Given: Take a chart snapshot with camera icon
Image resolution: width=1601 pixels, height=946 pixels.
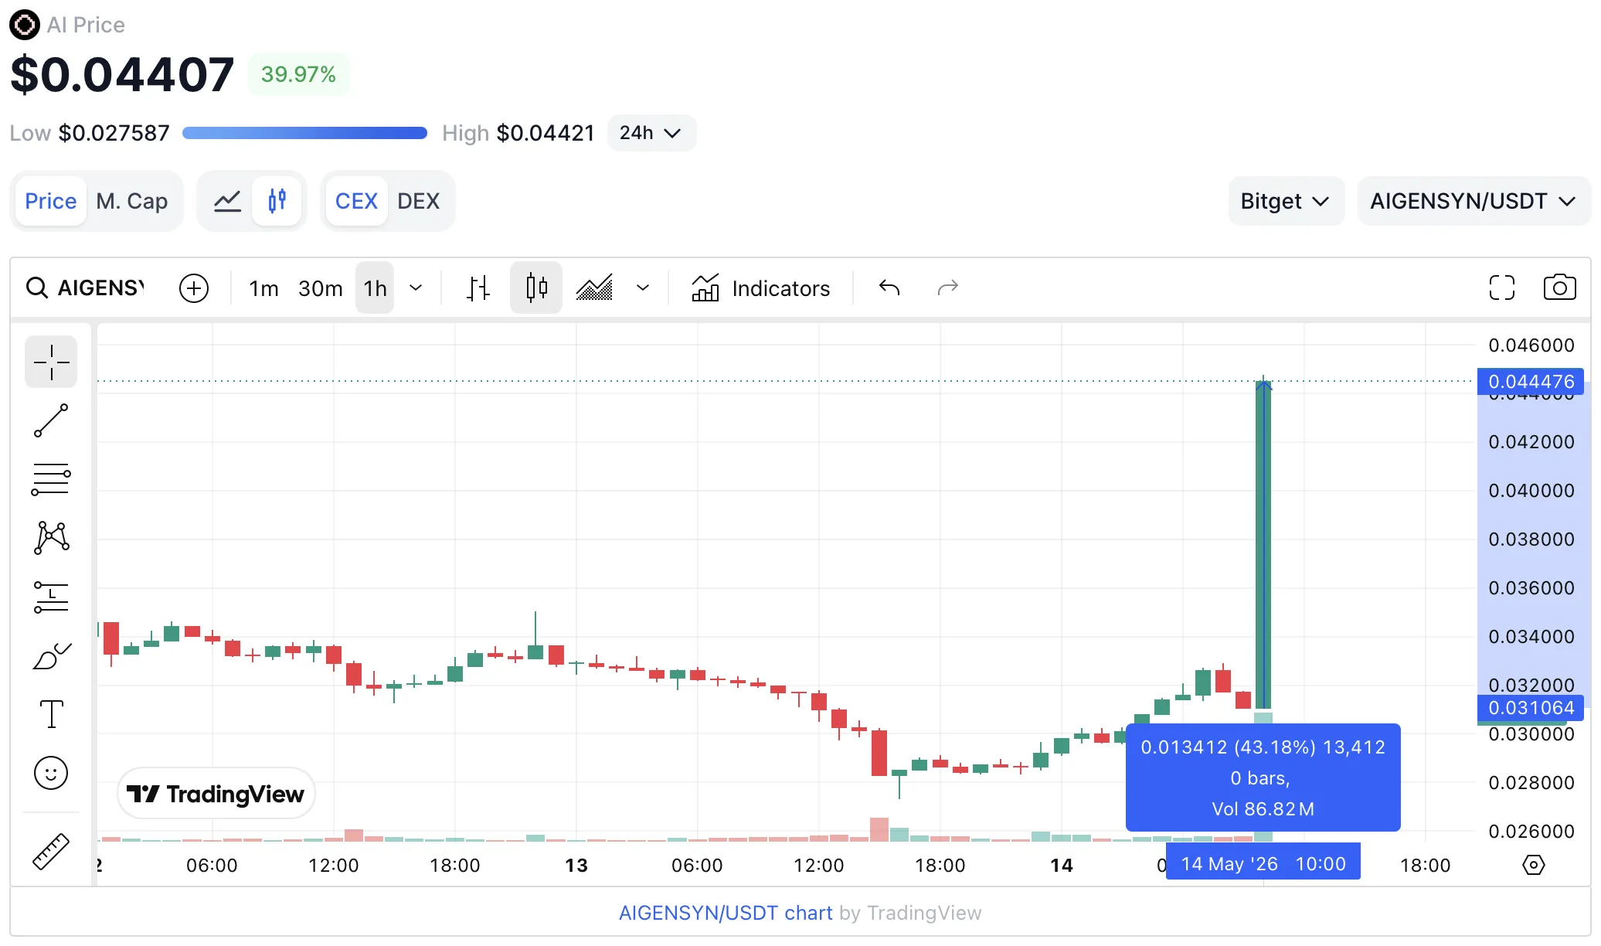Looking at the screenshot, I should point(1560,288).
